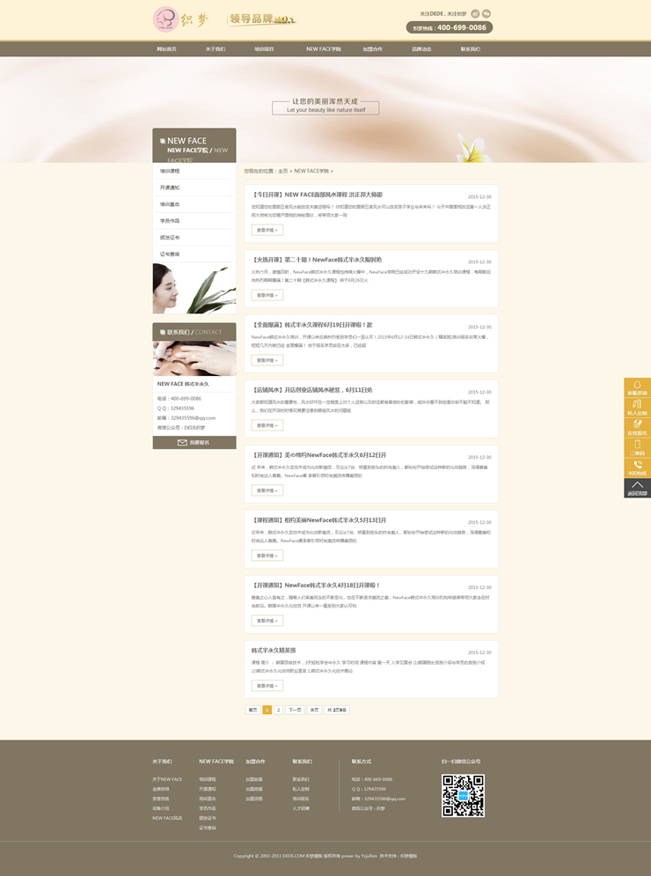Viewport: 651px width, 876px height.
Task: Select 联系我们 in top navigation bar
Action: coord(470,49)
